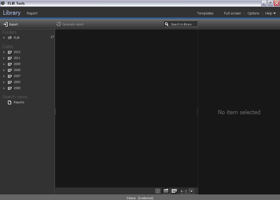Open the A-Z sort order dropdown
Screen dimensions: 280x200
(x=191, y=191)
